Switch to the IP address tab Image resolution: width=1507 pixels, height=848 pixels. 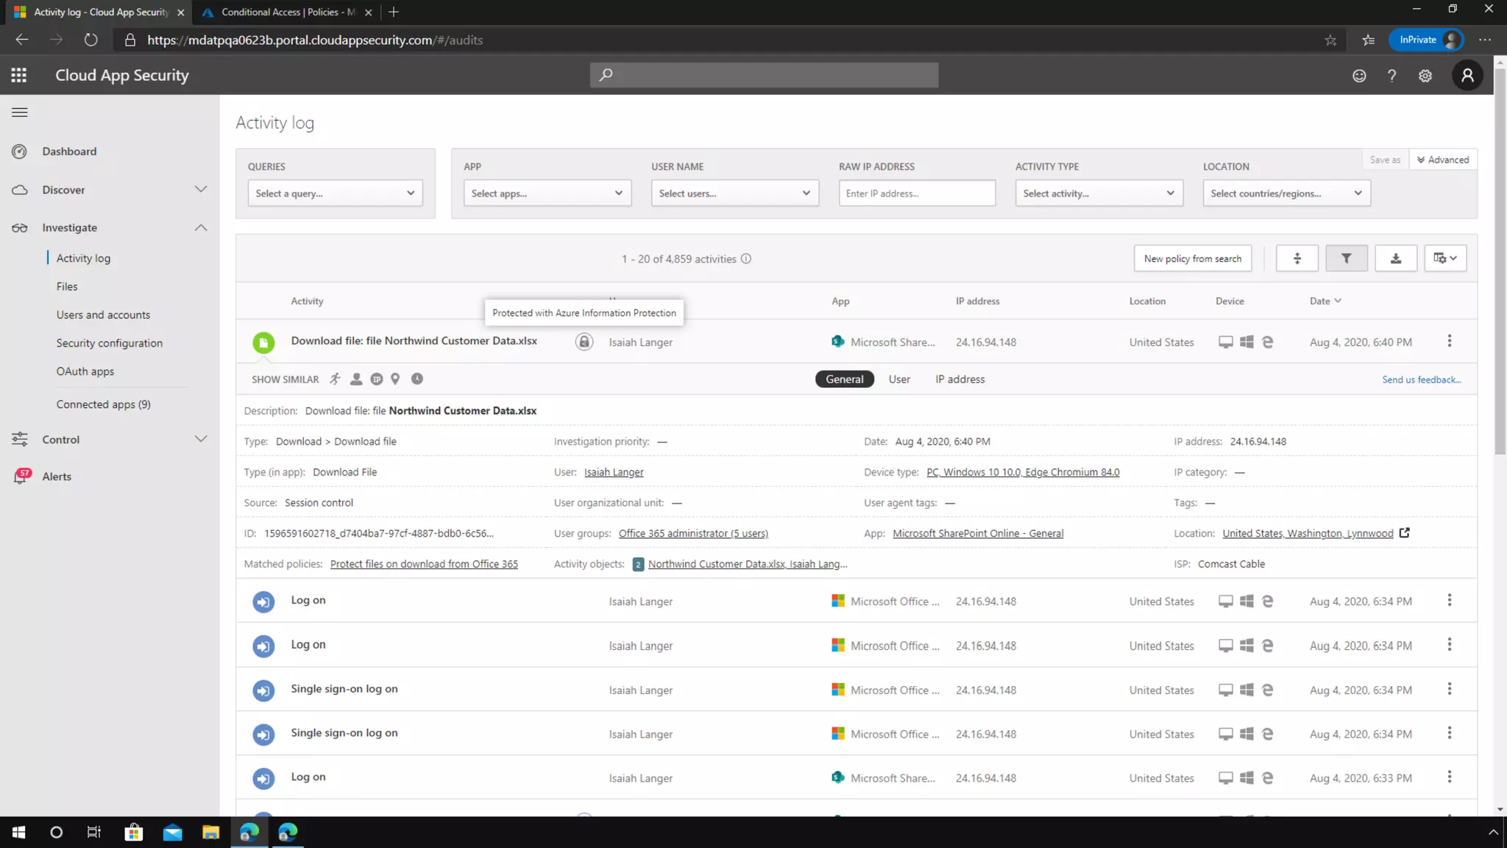click(x=960, y=380)
